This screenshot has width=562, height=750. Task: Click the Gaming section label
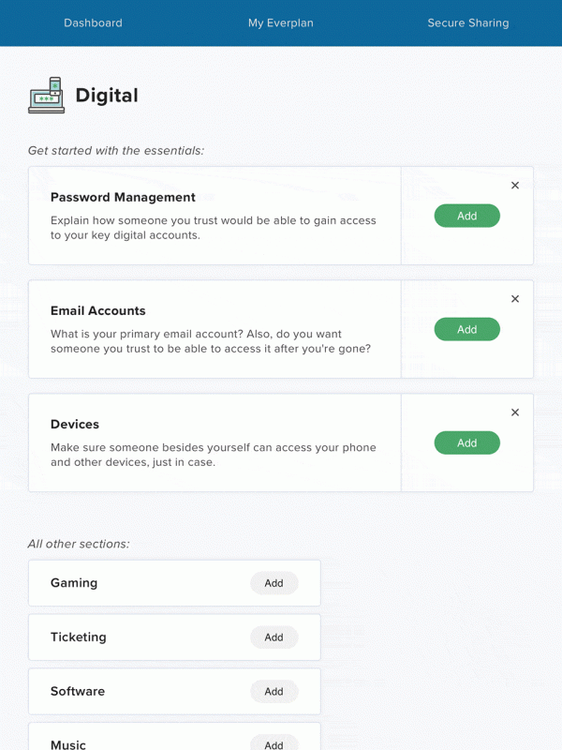74,583
